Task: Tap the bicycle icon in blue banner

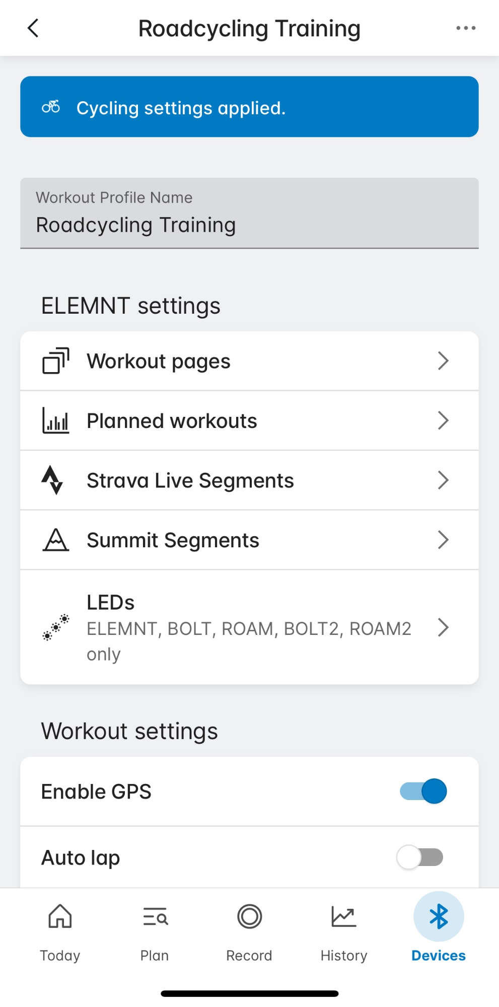Action: 51,107
